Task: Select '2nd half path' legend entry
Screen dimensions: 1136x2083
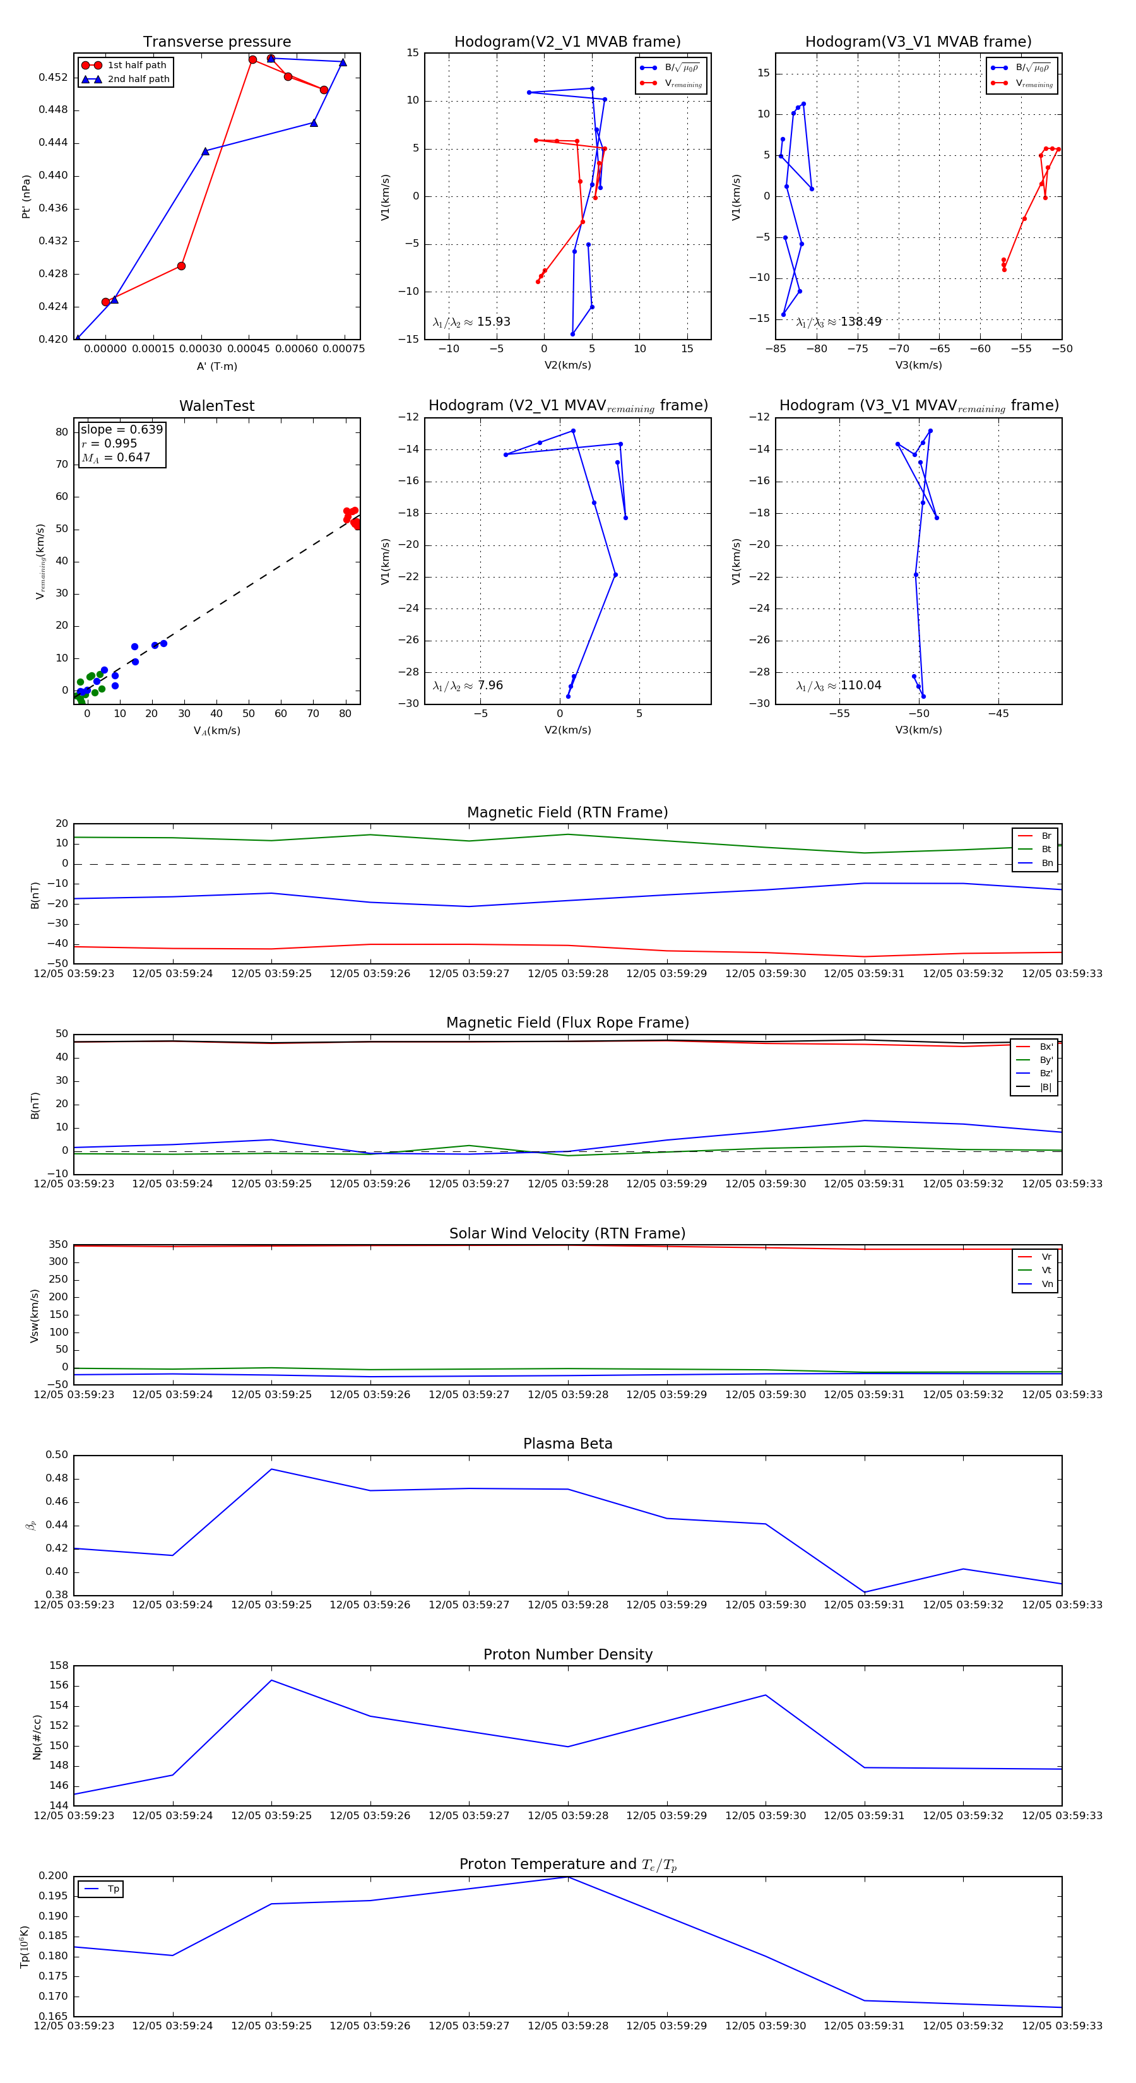Action: click(x=126, y=80)
